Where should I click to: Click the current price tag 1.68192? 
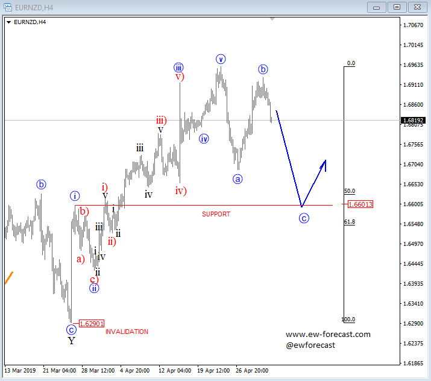(415, 121)
